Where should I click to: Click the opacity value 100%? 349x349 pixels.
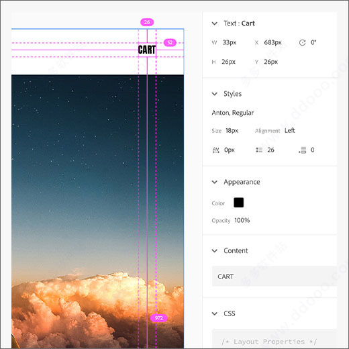tap(242, 220)
